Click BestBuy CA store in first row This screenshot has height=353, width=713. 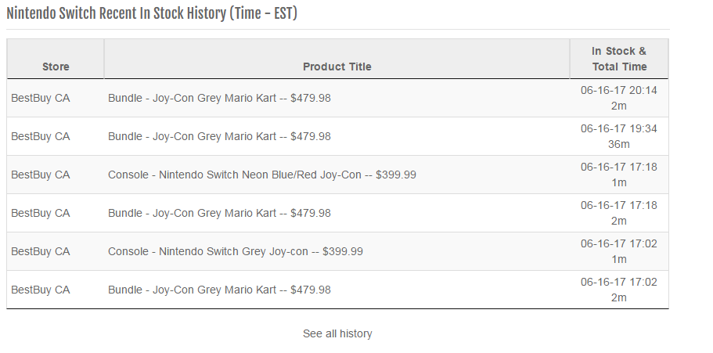point(41,99)
